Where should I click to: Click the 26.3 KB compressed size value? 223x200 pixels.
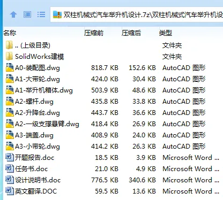[x=144, y=147]
